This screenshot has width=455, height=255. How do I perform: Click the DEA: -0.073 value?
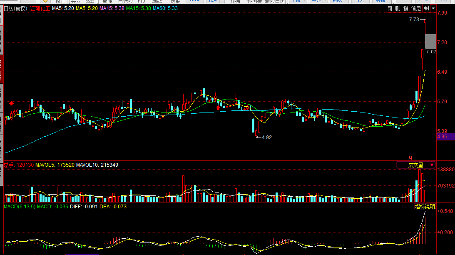point(113,207)
